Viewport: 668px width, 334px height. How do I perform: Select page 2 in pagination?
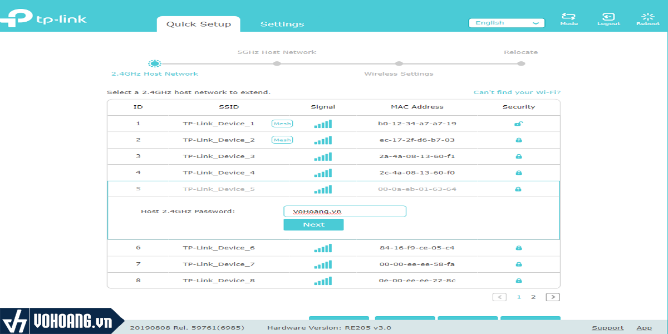pyautogui.click(x=533, y=297)
